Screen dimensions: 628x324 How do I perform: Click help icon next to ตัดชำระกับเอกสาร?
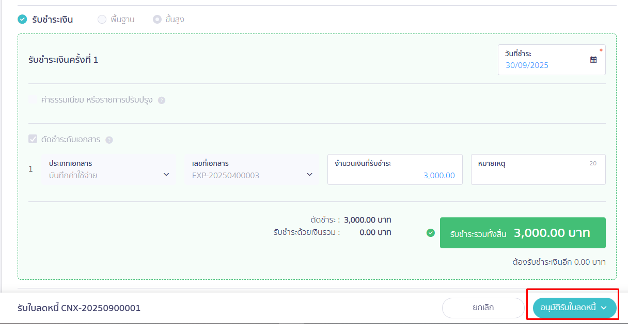point(109,140)
